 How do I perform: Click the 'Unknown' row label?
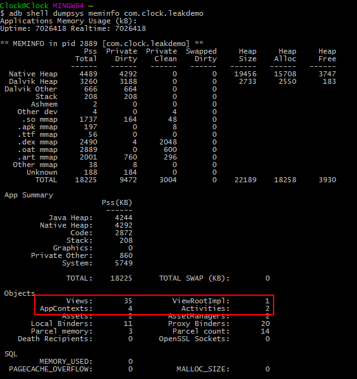(x=42, y=172)
